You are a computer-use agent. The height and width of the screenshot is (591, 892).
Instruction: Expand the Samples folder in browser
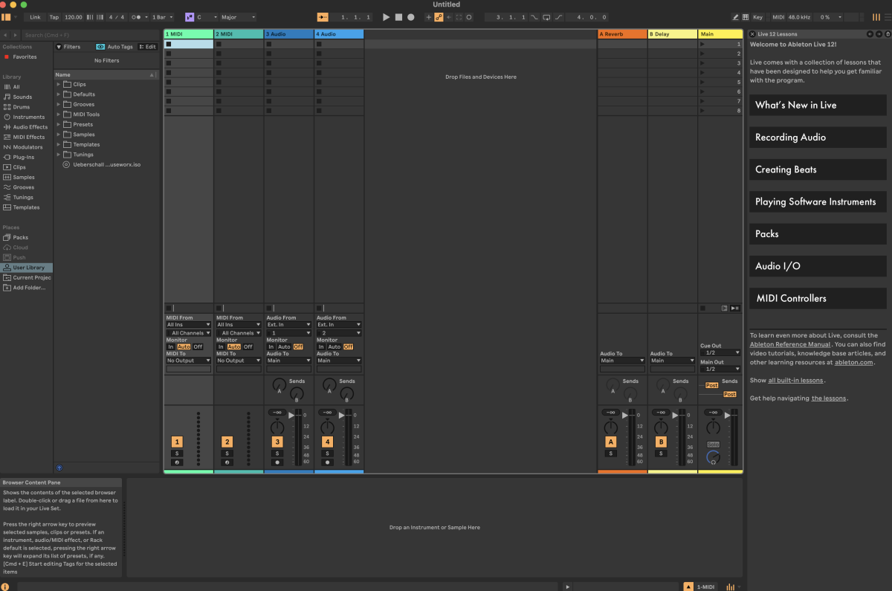point(59,135)
